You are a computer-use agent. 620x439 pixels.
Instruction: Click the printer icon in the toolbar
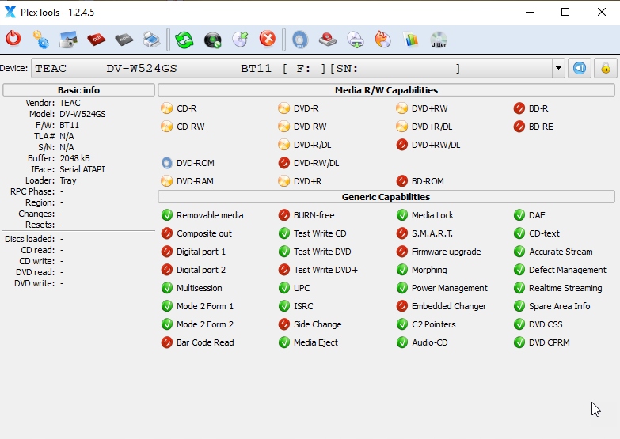pyautogui.click(x=151, y=40)
